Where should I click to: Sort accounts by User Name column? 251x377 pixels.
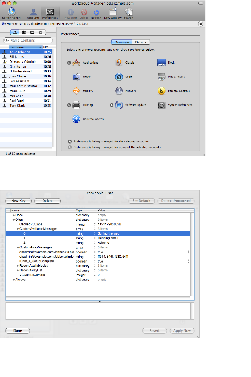(25, 47)
